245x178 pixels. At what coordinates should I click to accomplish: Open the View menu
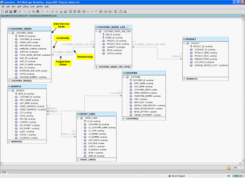[13, 7]
